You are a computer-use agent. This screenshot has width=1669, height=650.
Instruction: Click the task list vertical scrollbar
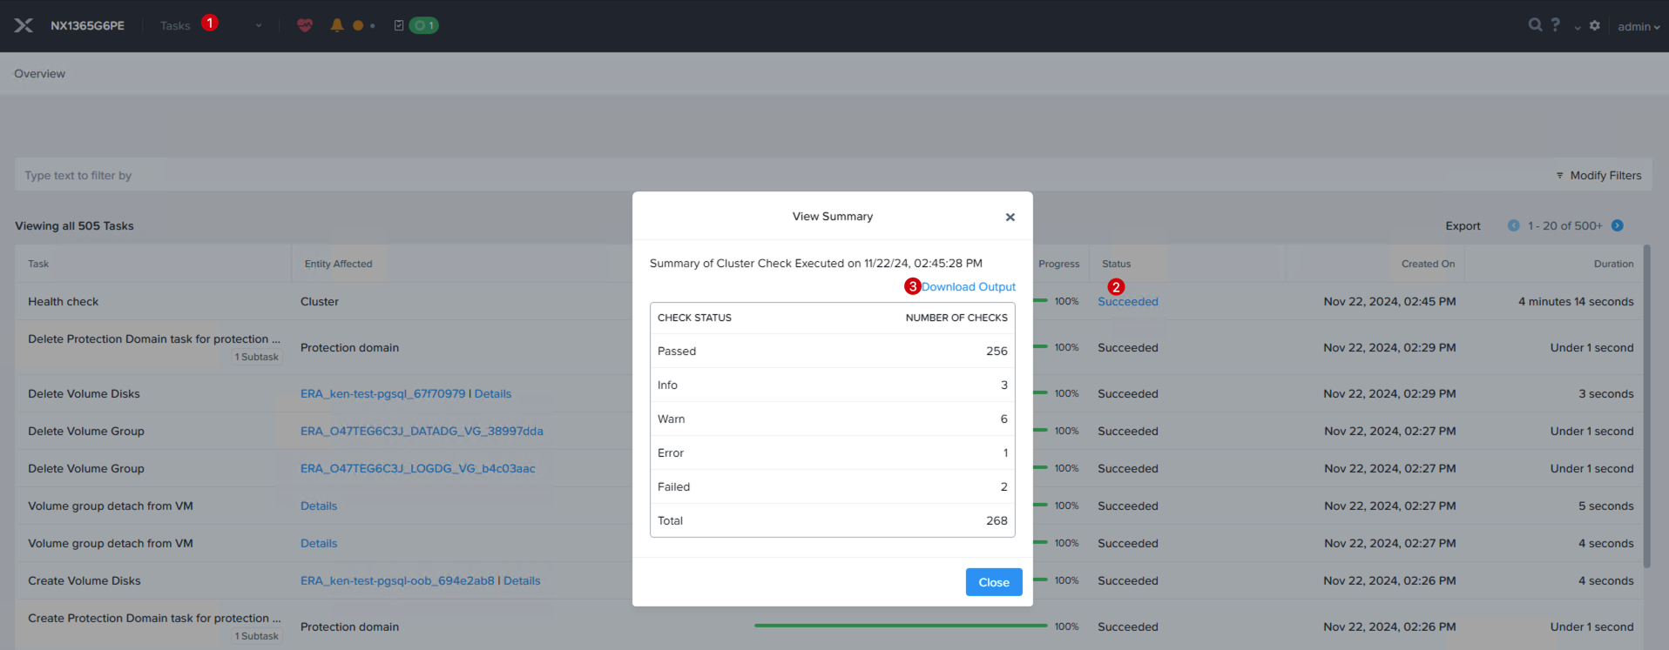(x=1646, y=409)
